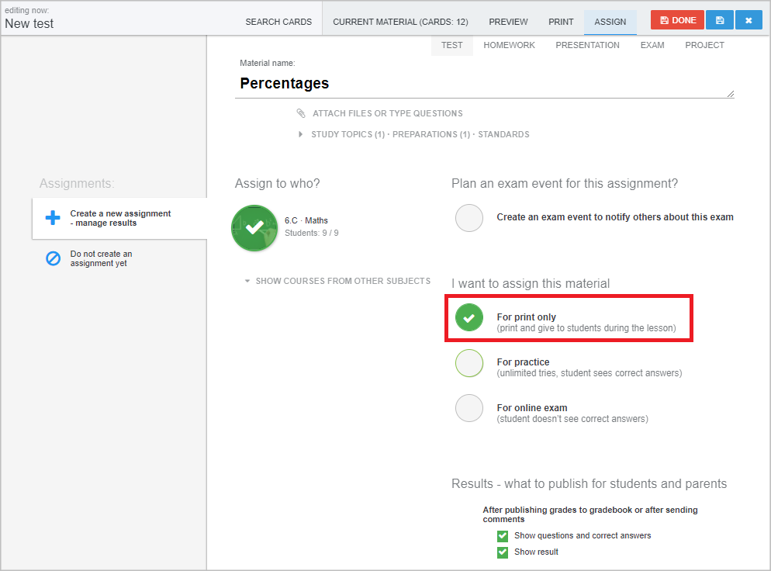Screen dimensions: 771x571
Task: Uncheck Show questions and correct answers
Action: click(503, 535)
